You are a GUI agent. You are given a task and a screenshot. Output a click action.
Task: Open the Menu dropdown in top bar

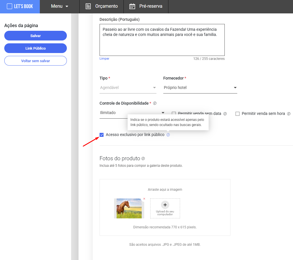tap(60, 6)
